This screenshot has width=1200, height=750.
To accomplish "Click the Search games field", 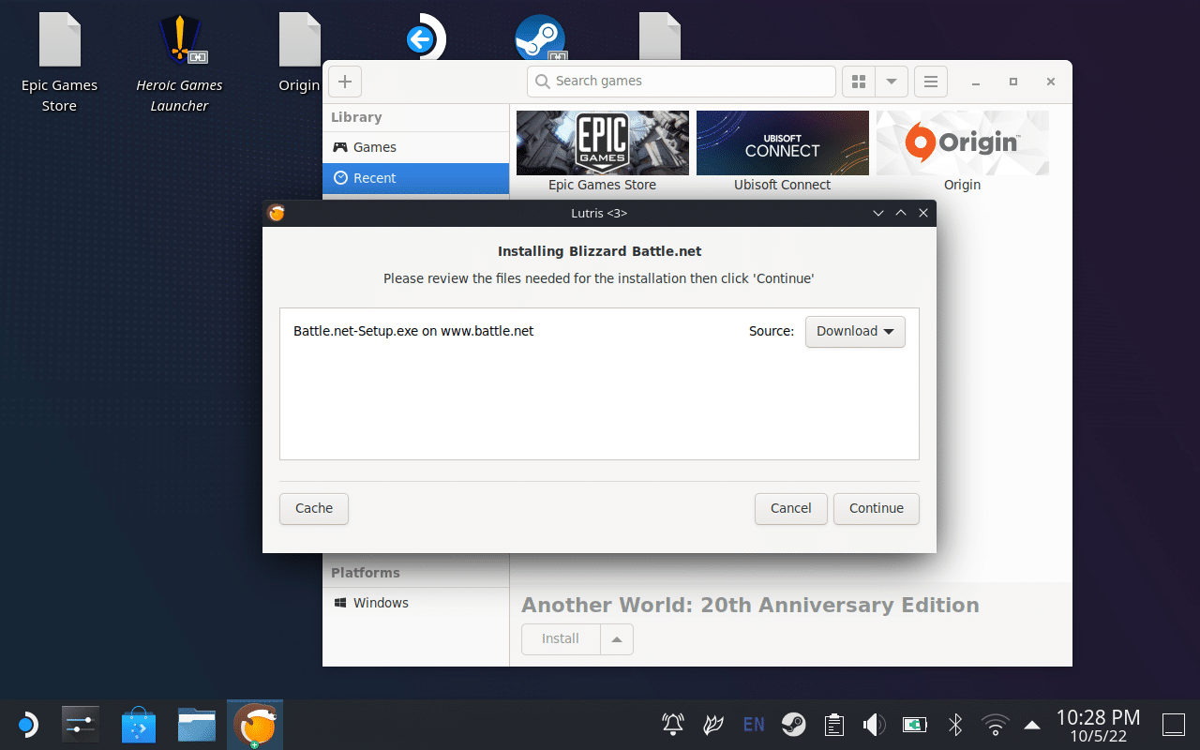I will (x=682, y=82).
